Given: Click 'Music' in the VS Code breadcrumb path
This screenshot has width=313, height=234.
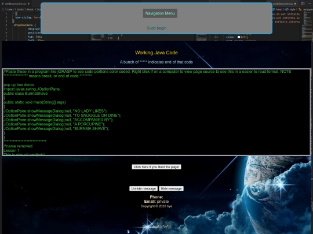Looking at the screenshot, I should pyautogui.click(x=30, y=9).
